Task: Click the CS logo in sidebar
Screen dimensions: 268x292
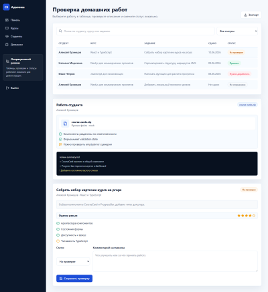Action: pyautogui.click(x=6, y=7)
